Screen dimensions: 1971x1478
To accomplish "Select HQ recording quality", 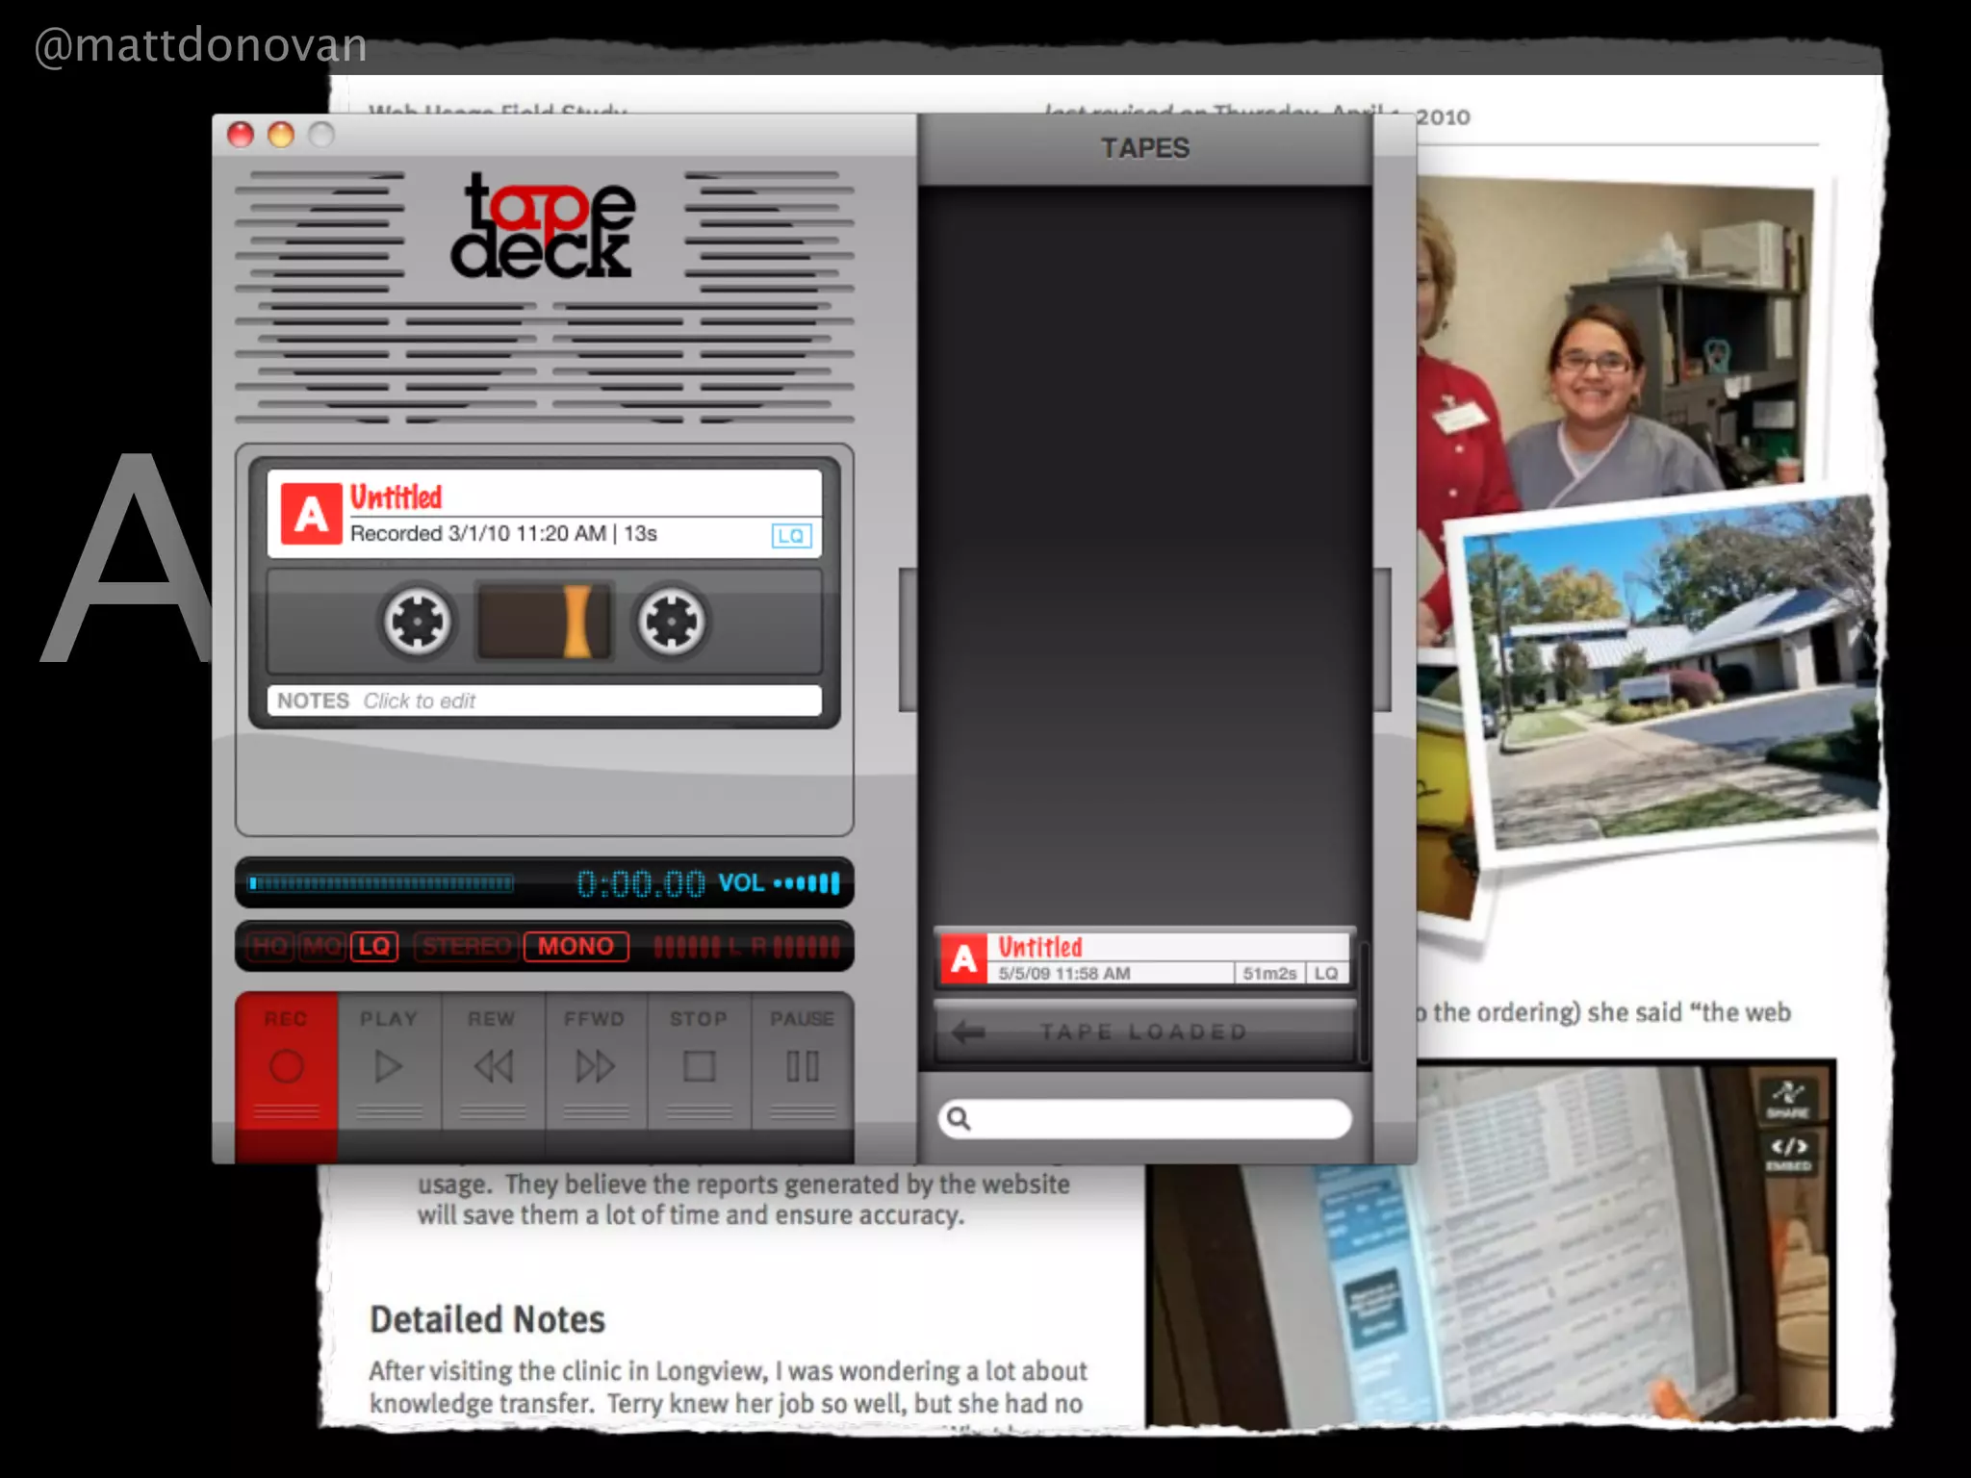I will click(270, 947).
